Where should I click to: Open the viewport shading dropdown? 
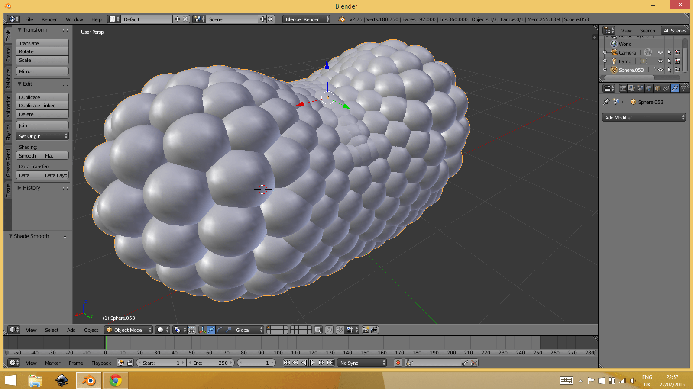[162, 330]
